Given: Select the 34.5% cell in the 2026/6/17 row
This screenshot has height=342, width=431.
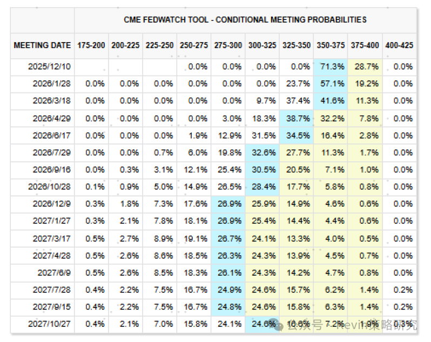Looking at the screenshot, I should click(x=297, y=136).
